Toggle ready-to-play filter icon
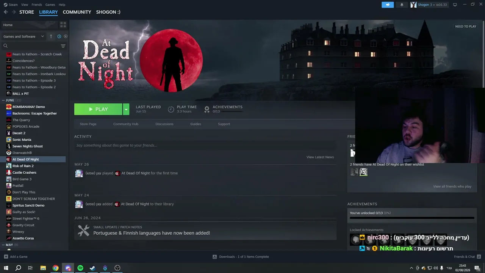The image size is (485, 273). (x=66, y=36)
